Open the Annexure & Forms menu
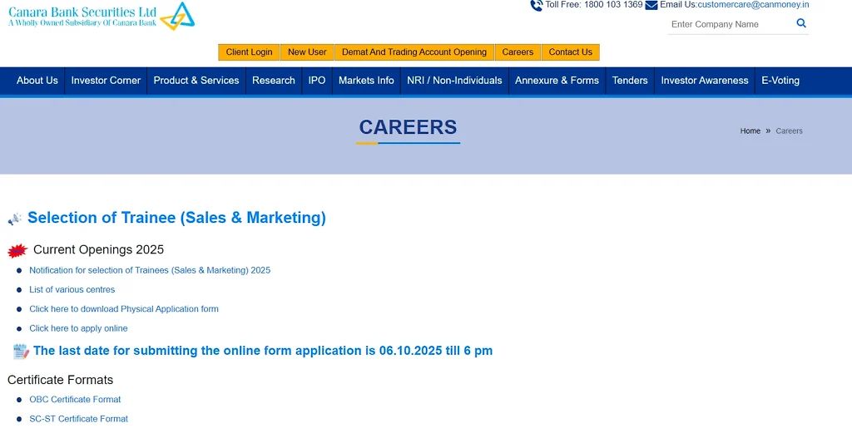 557,81
